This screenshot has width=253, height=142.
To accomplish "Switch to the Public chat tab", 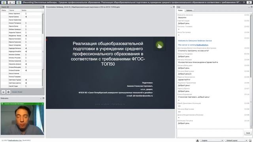I will tap(180, 10).
